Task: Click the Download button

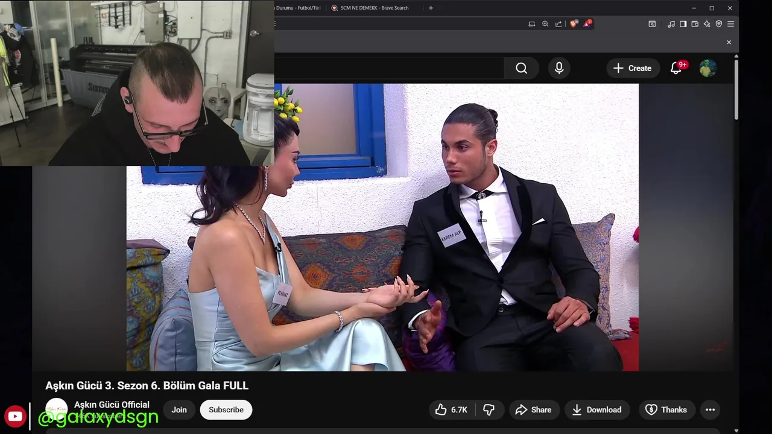Action: pyautogui.click(x=597, y=410)
